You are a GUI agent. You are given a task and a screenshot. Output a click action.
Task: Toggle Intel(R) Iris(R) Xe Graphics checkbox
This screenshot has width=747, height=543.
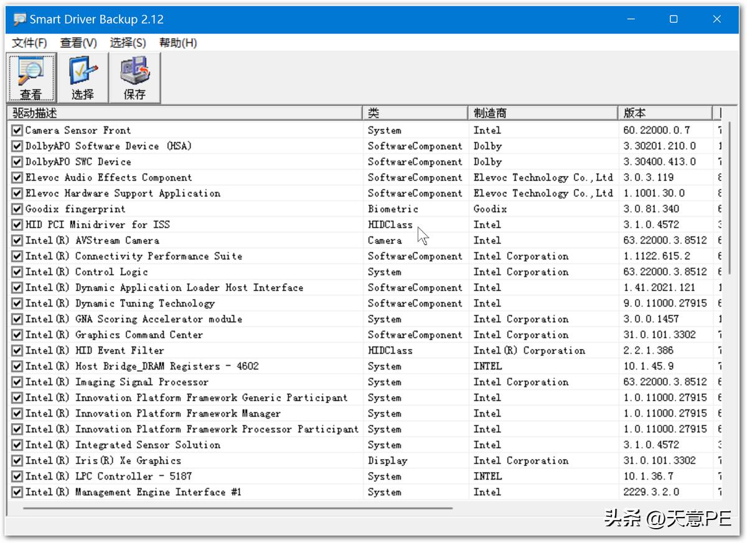[x=17, y=461]
